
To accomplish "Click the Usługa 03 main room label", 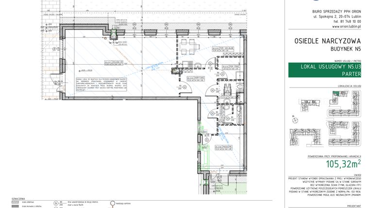I will [118, 62].
